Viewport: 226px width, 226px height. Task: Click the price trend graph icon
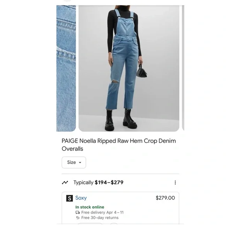click(65, 182)
